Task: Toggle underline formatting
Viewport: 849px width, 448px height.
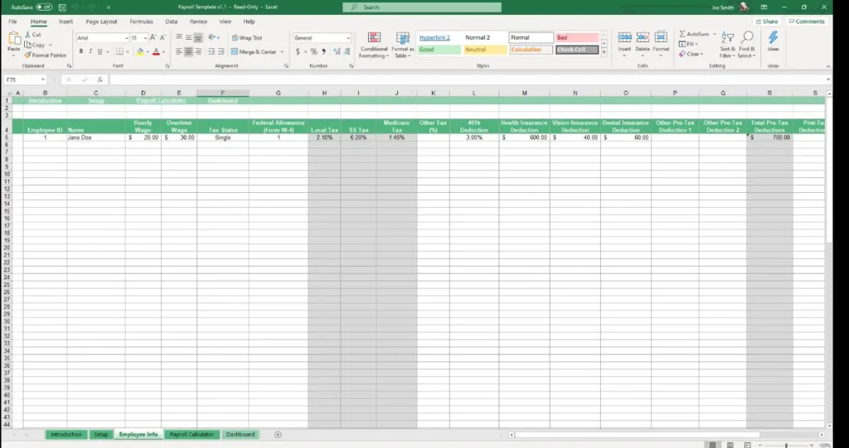Action: (x=99, y=52)
